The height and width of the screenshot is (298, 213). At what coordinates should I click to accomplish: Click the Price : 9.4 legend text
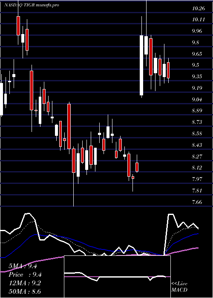click(25, 275)
